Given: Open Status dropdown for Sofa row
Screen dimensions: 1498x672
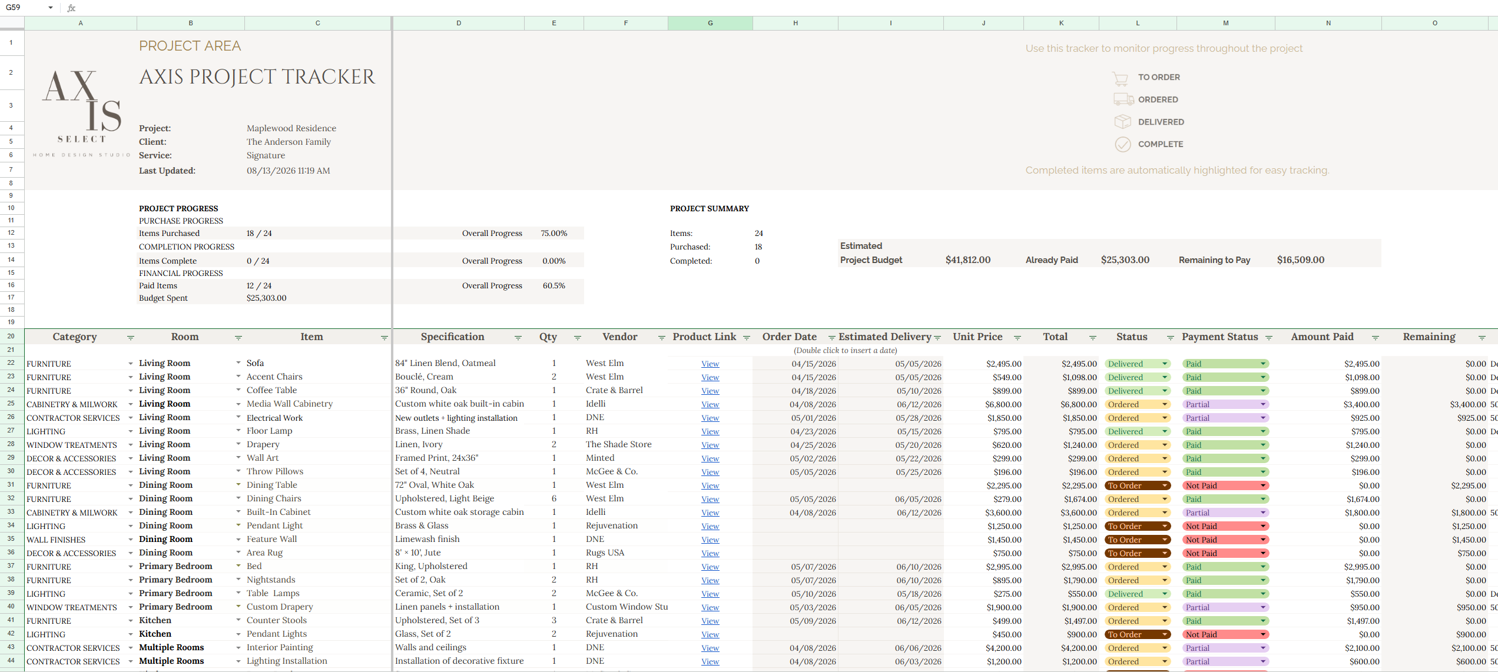Looking at the screenshot, I should point(1165,364).
